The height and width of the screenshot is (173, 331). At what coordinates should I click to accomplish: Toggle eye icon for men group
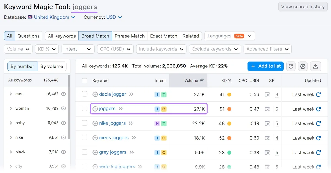[63, 94]
